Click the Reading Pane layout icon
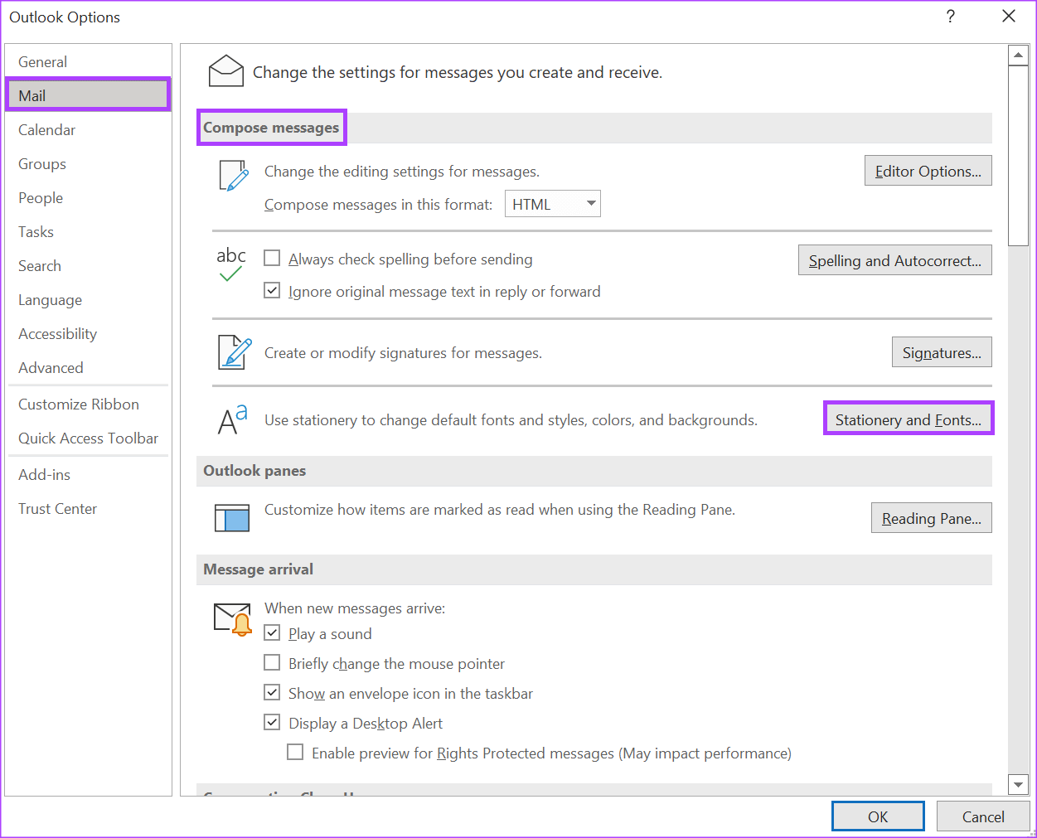1037x838 pixels. pos(232,518)
